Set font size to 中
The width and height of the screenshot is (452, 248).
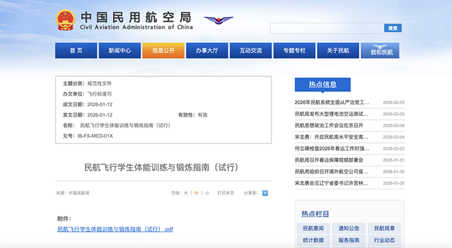[x=196, y=193]
